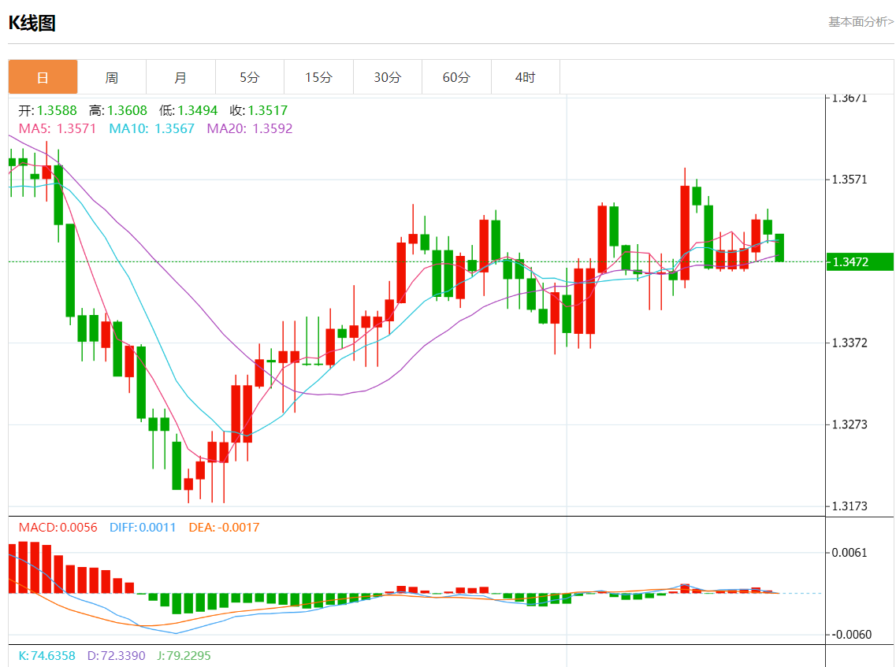Click the 低: 1.3494 low value

[188, 110]
